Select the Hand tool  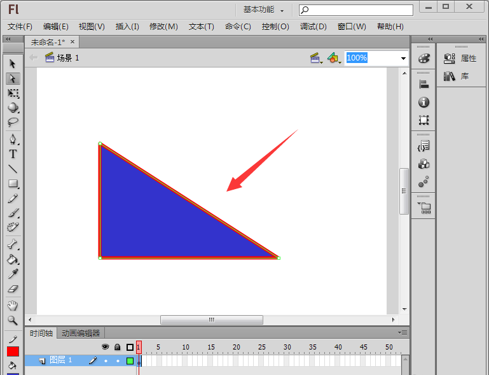point(13,306)
